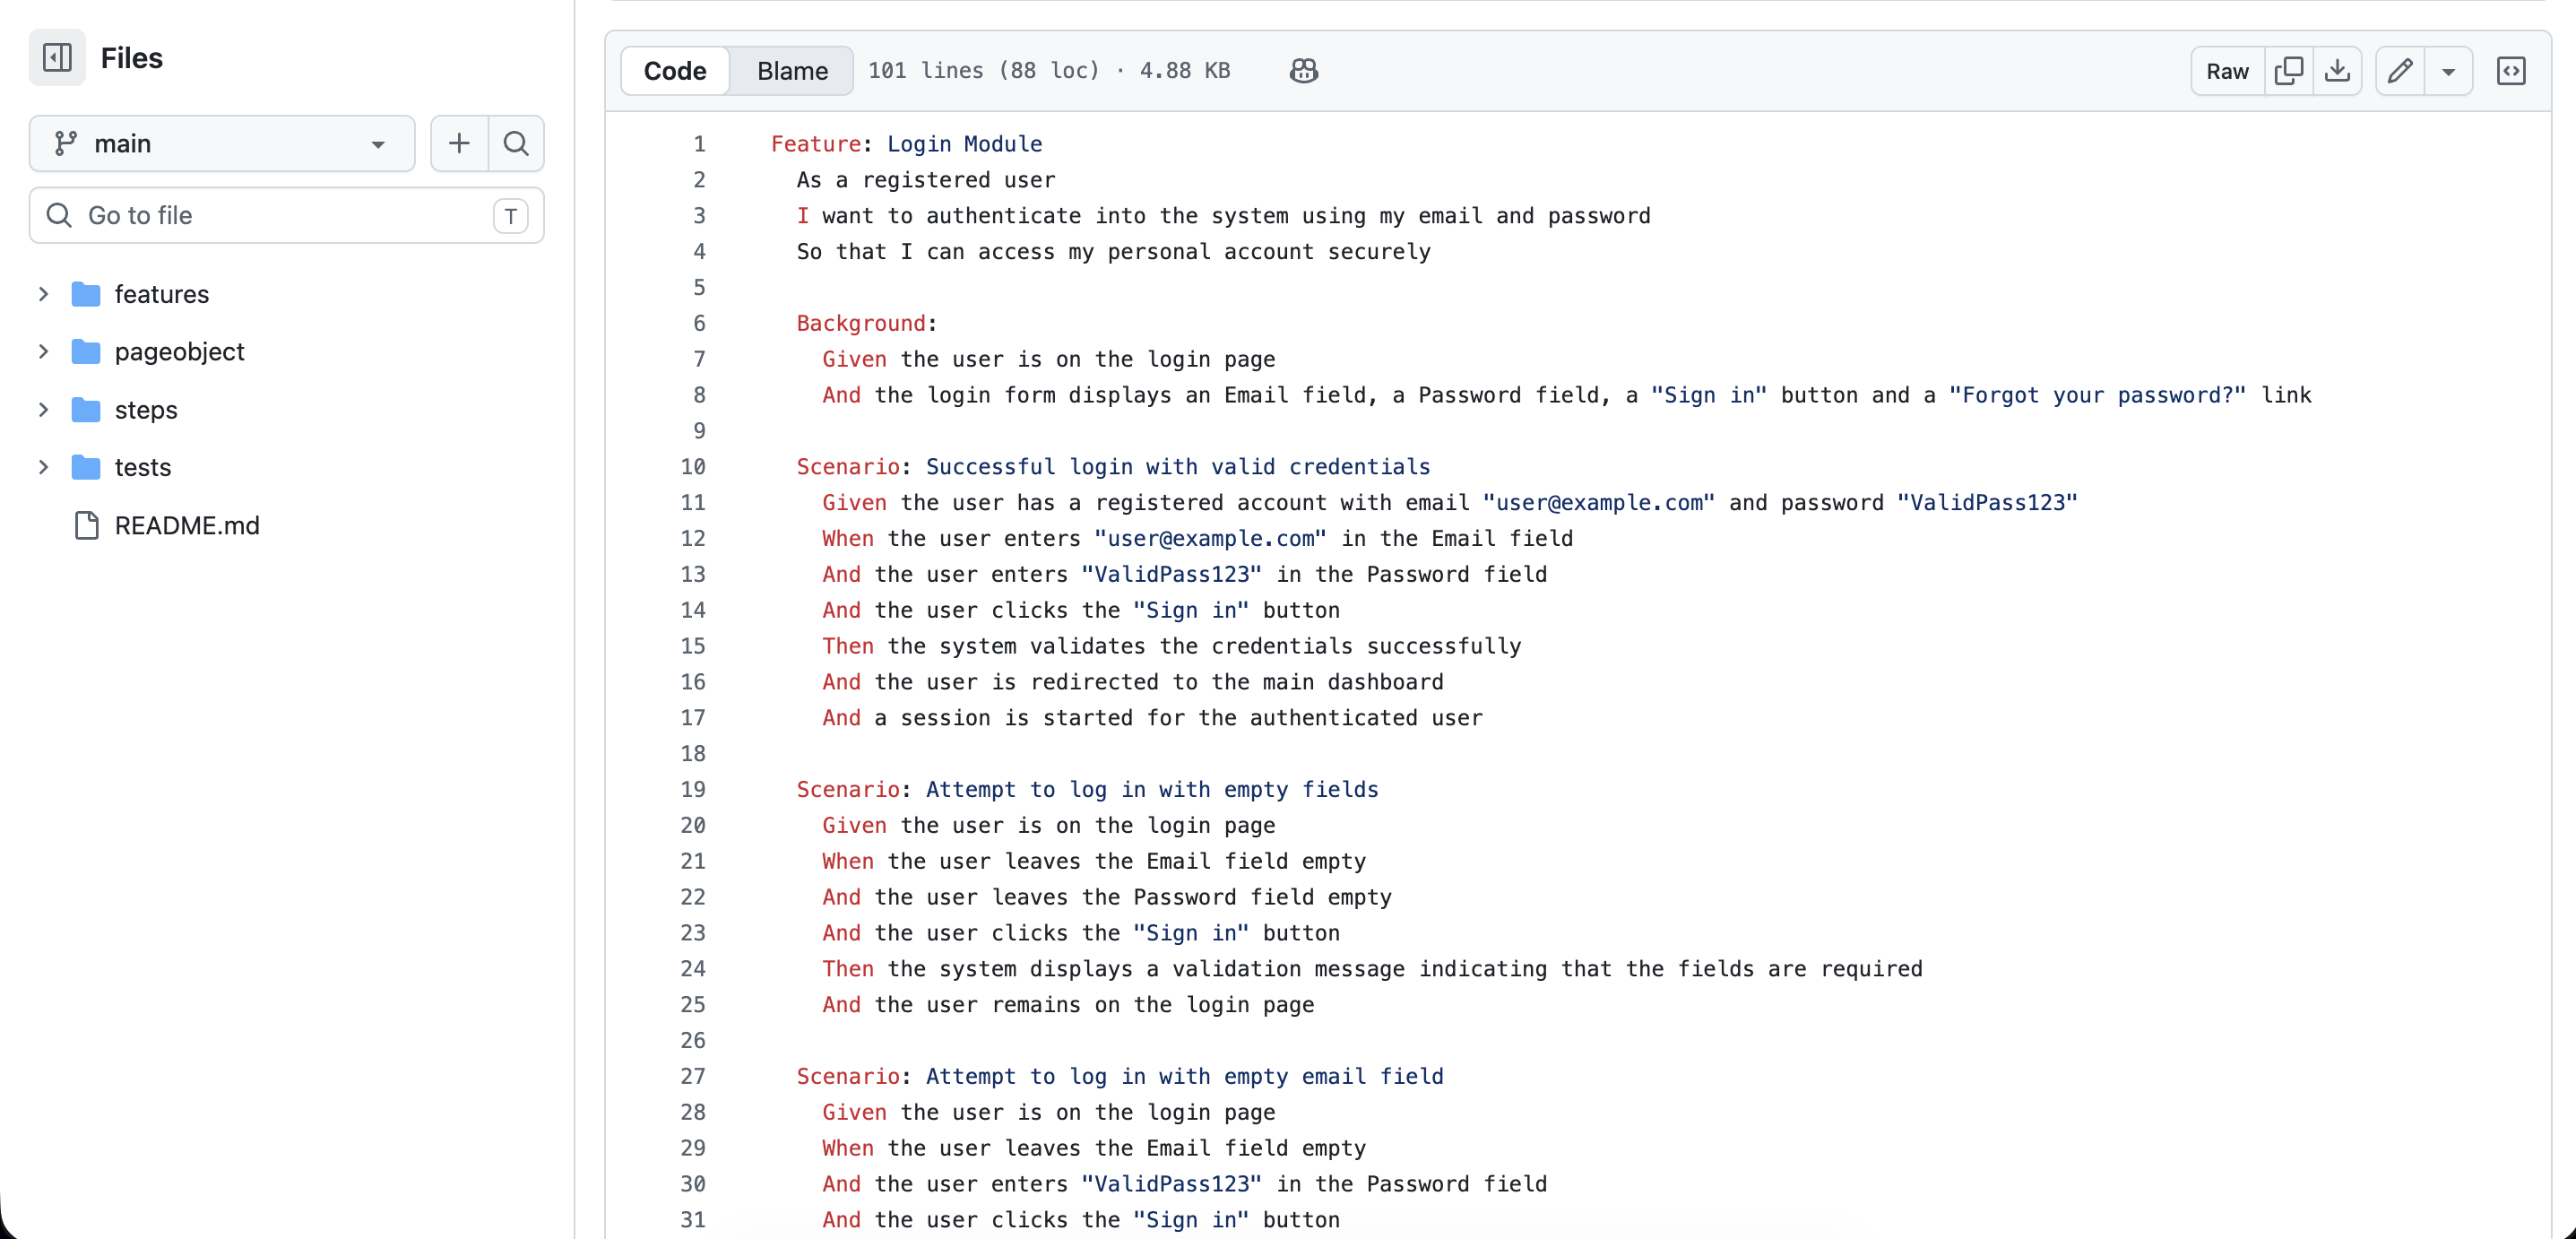This screenshot has height=1239, width=2576.
Task: Expand the pageobject folder chevron
Action: click(43, 352)
